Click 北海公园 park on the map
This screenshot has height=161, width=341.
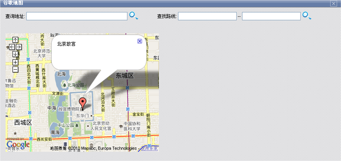[73, 85]
